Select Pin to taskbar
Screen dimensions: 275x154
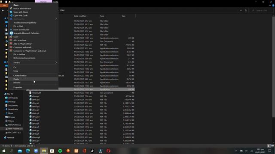click(x=19, y=54)
